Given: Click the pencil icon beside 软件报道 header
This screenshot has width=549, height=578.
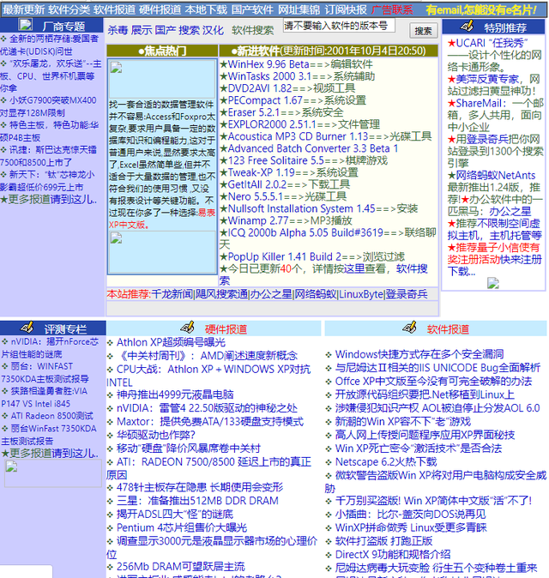Looking at the screenshot, I should point(410,327).
